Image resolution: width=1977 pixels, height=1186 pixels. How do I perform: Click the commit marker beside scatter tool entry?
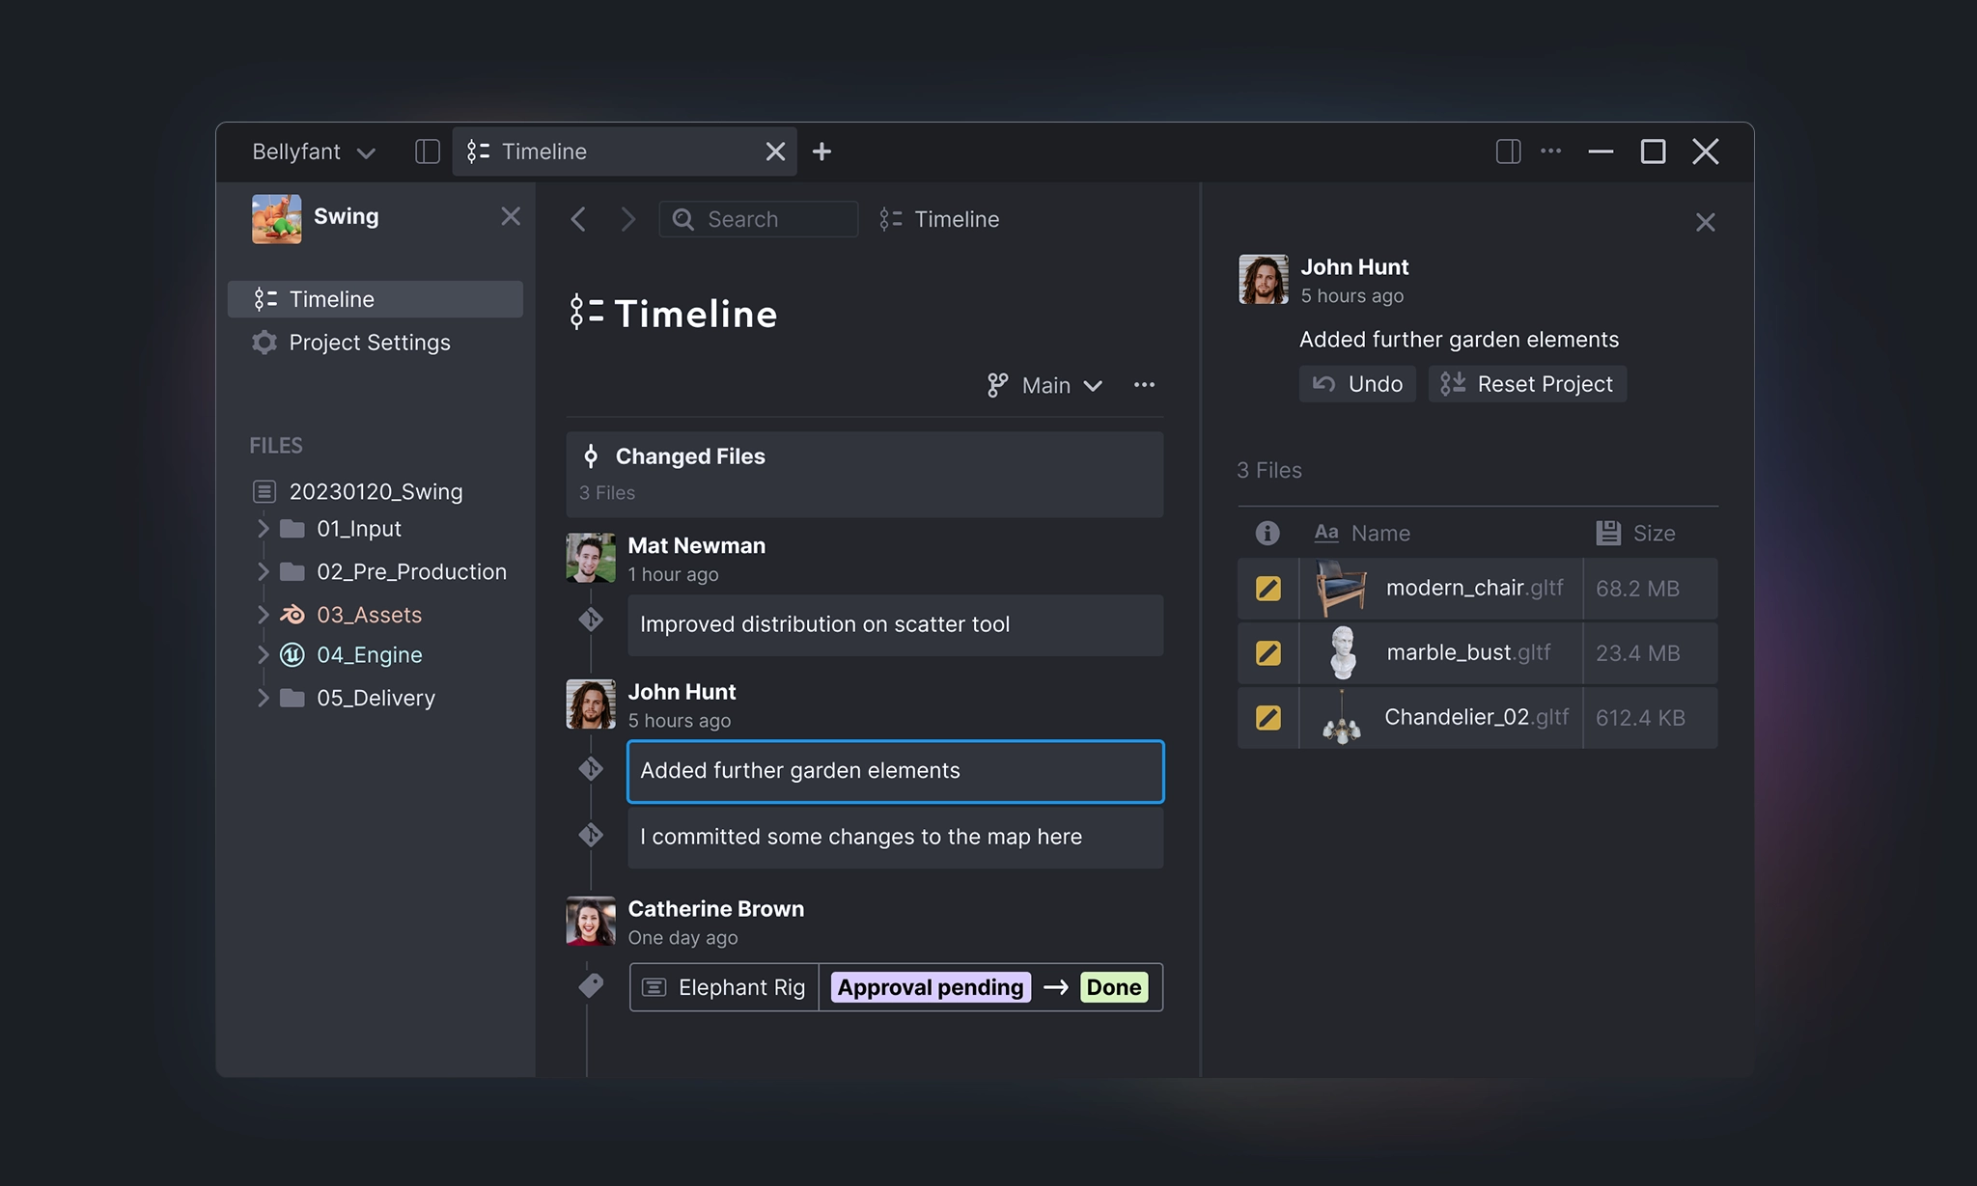[591, 620]
